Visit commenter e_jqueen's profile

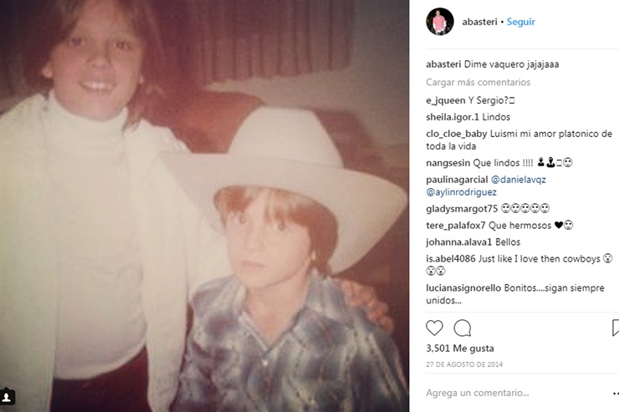point(446,100)
